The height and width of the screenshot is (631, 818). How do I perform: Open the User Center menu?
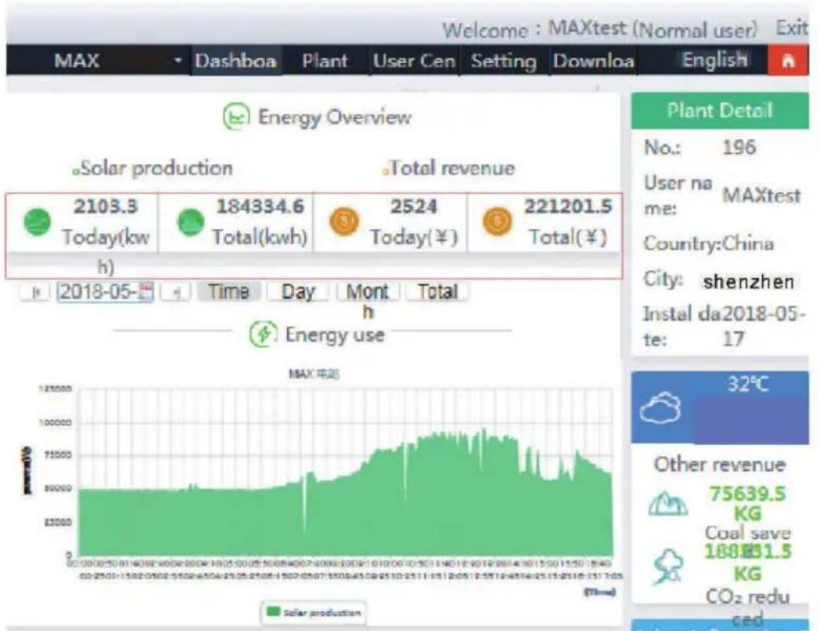coord(414,61)
